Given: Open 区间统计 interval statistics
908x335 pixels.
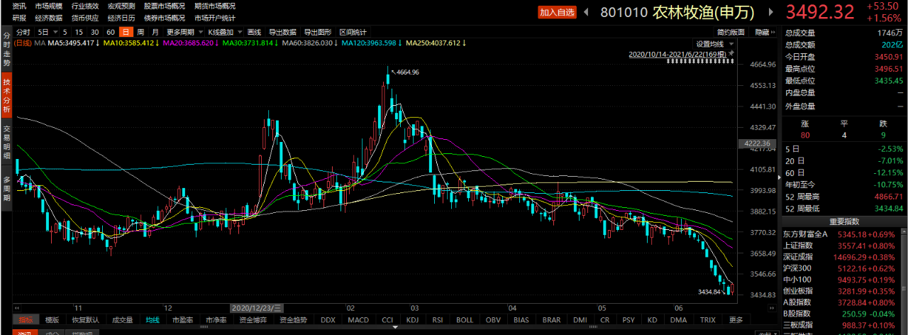Looking at the screenshot, I should pos(353,32).
